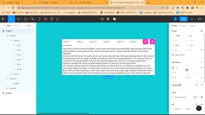Select the Add comment tool
205x115 pixels.
pos(58,19)
